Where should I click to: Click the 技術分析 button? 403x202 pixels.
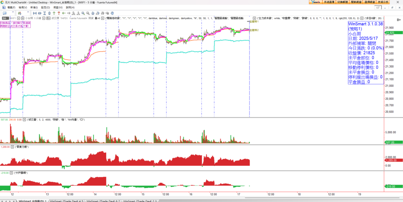tap(383, 2)
